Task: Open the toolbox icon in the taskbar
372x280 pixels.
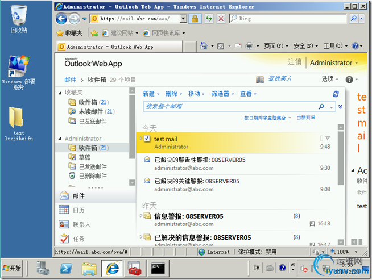Action: coord(134,269)
